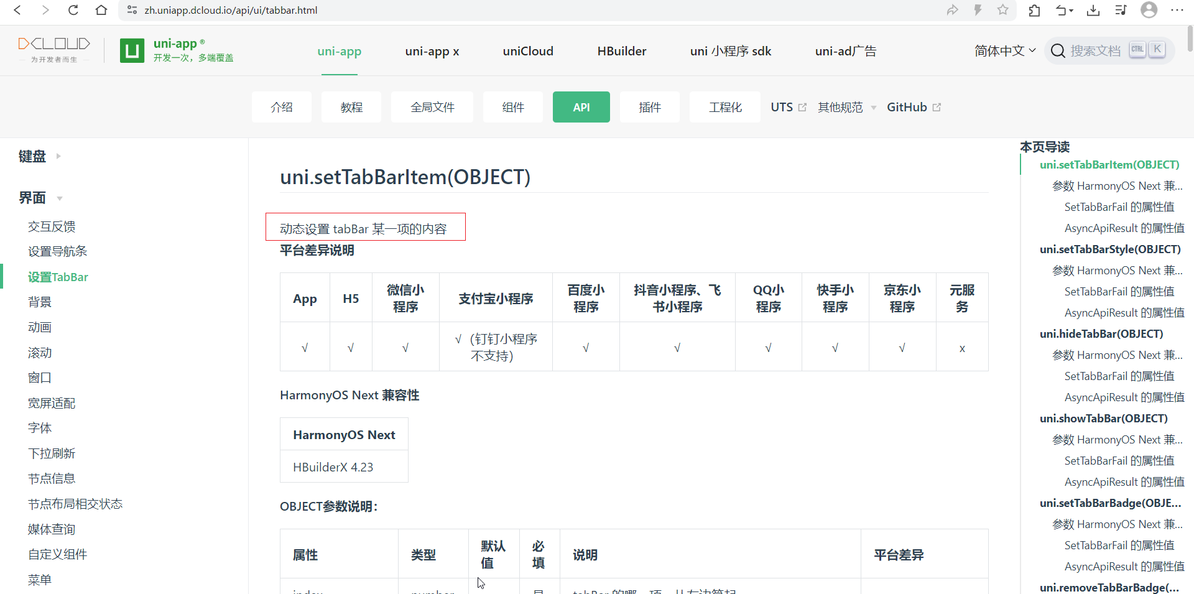Select 滚动 in the sidebar

point(40,353)
